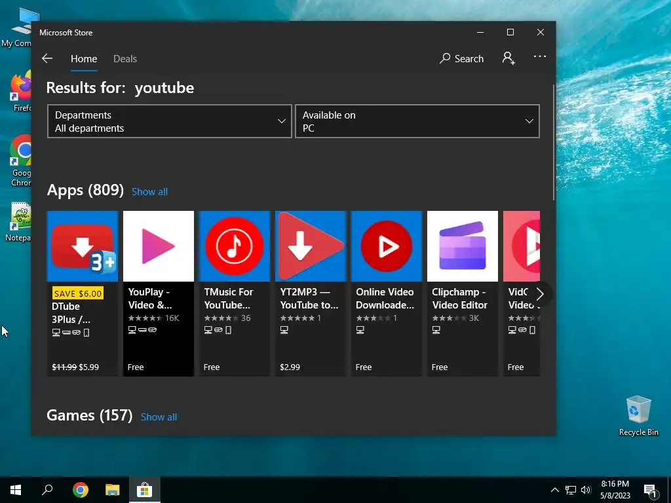Go back with the arrow icon
Image resolution: width=671 pixels, height=503 pixels.
click(x=47, y=58)
